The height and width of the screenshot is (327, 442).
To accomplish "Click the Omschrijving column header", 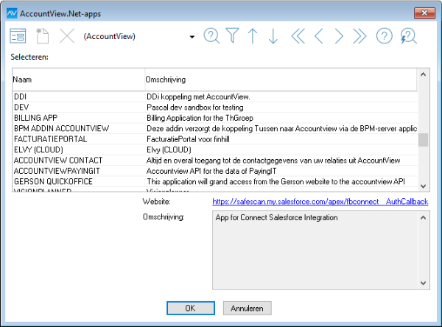I will 281,80.
